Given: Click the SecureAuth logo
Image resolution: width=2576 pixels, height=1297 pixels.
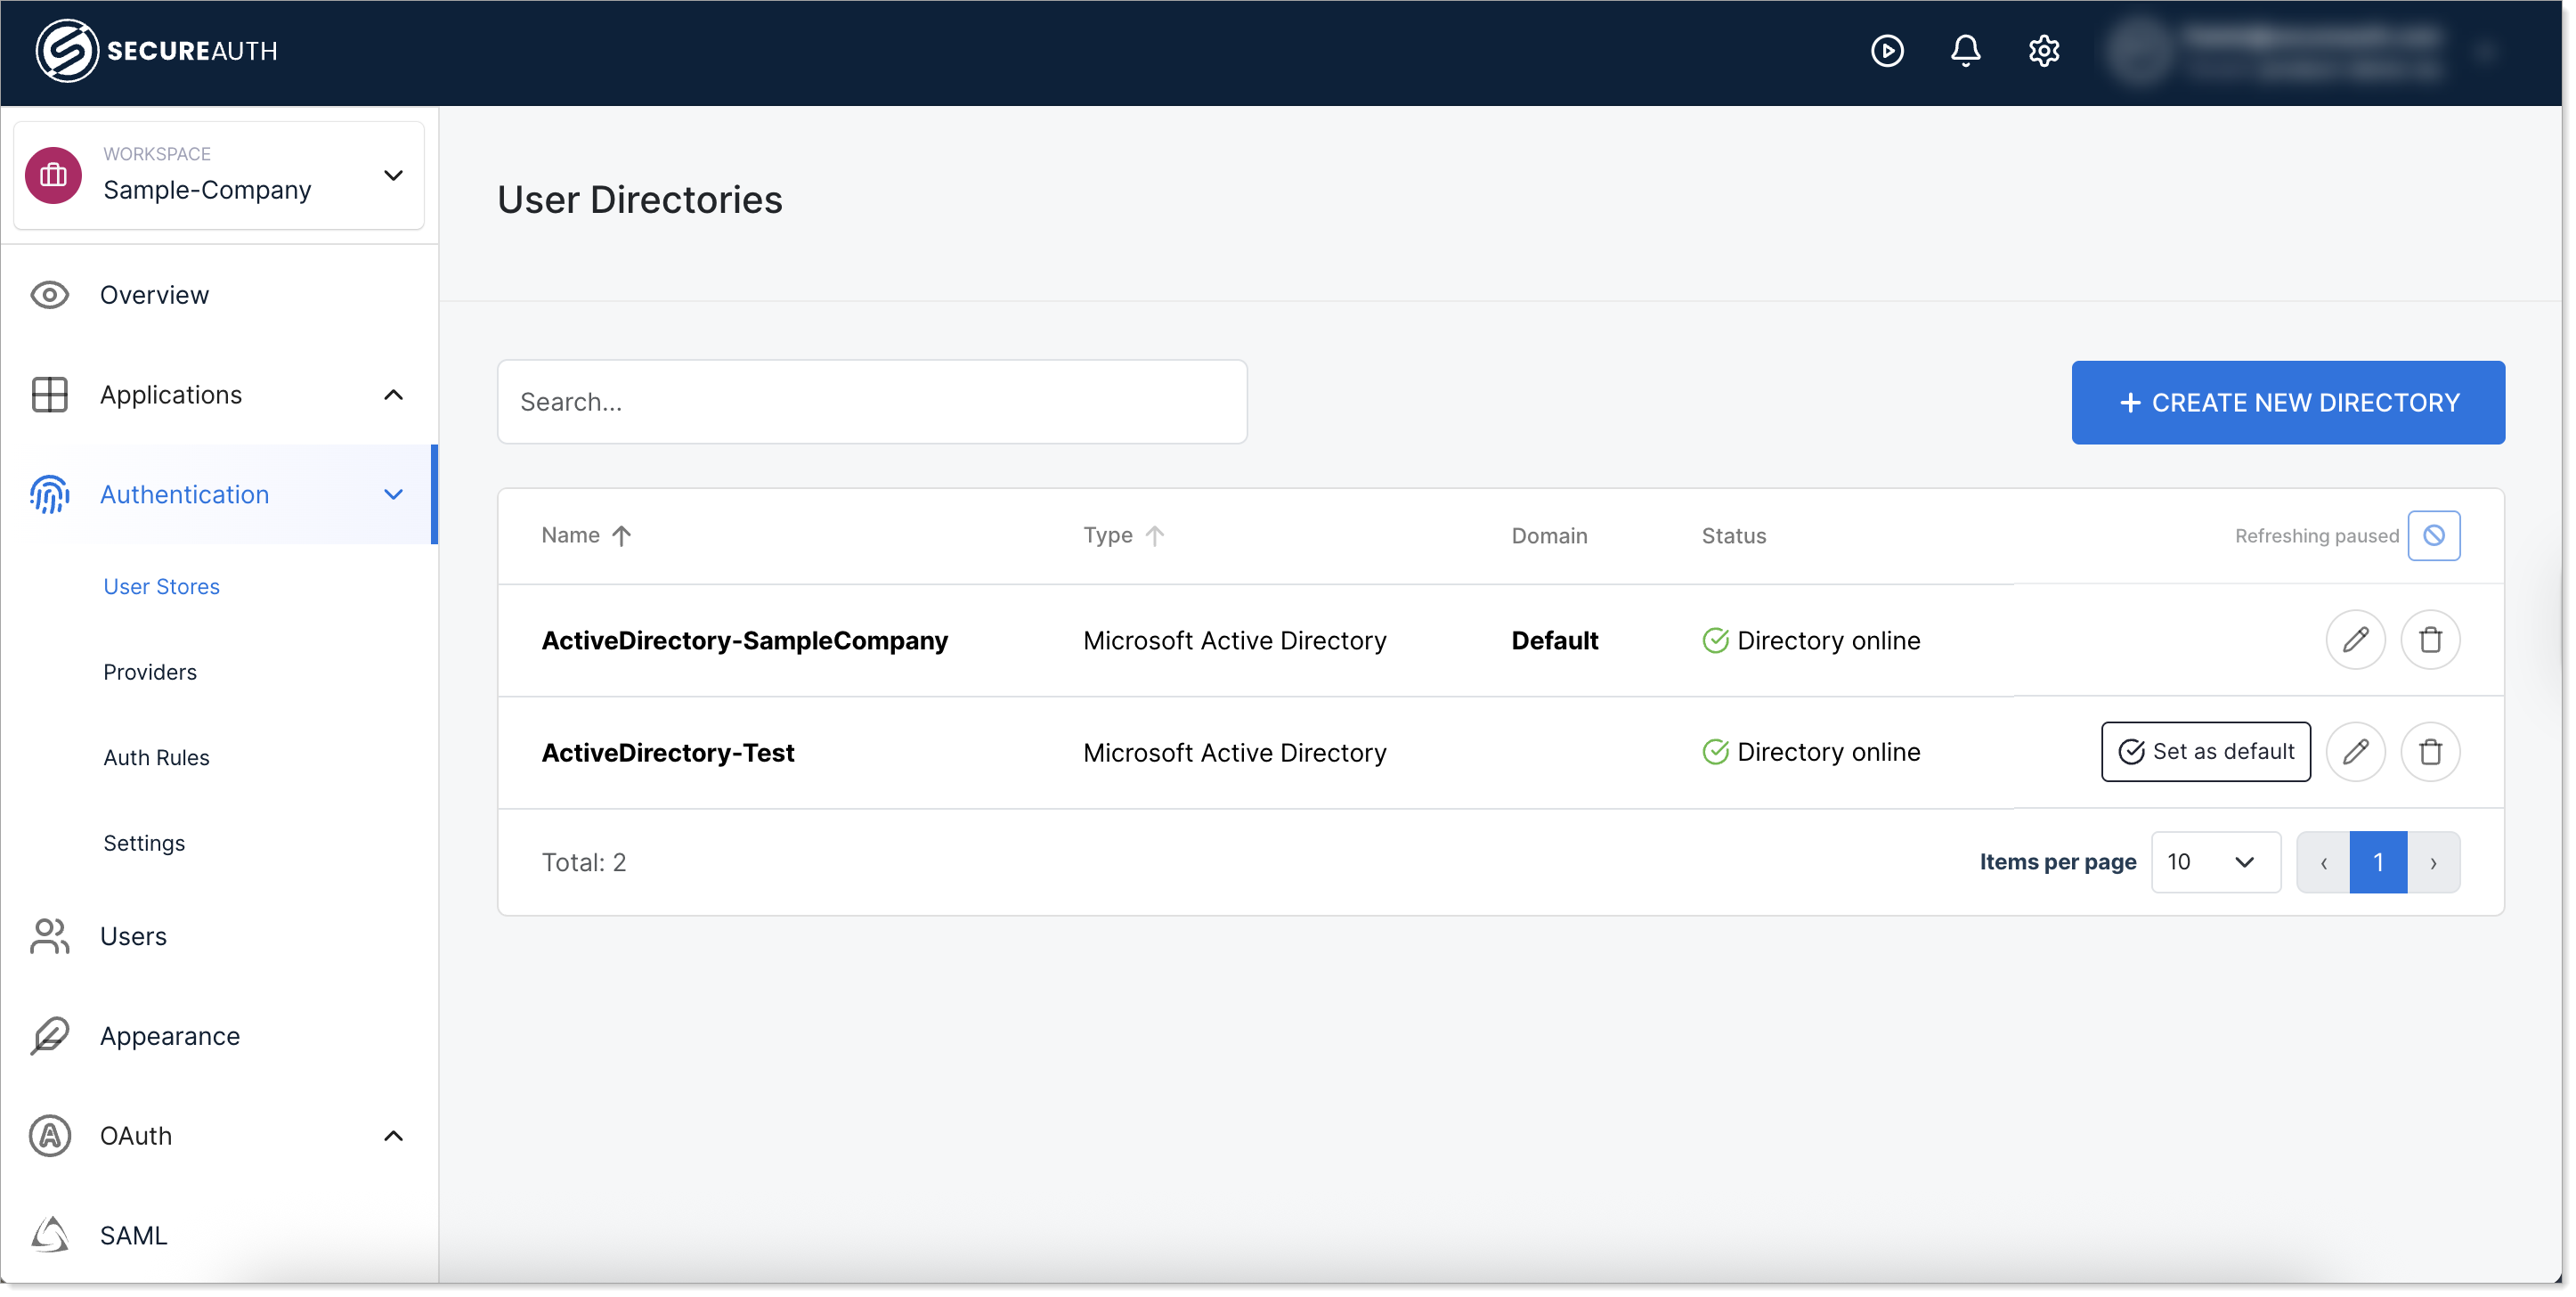Looking at the screenshot, I should coord(157,50).
